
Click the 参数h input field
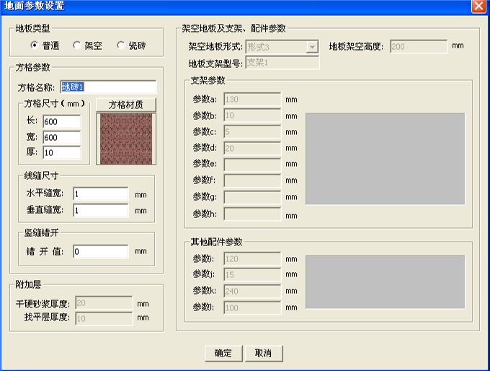click(x=252, y=214)
